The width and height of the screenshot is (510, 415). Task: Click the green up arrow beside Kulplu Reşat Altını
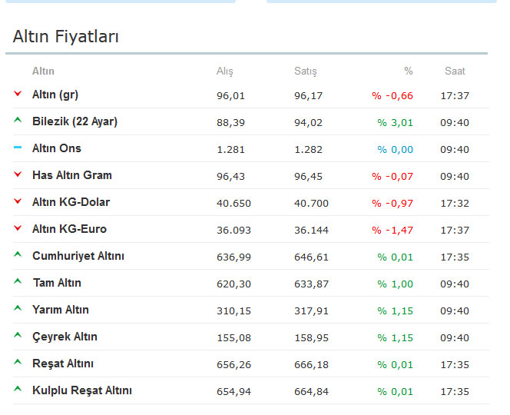pyautogui.click(x=18, y=390)
